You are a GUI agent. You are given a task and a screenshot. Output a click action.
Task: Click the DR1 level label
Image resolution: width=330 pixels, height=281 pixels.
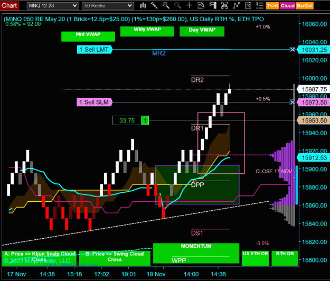tap(197, 128)
